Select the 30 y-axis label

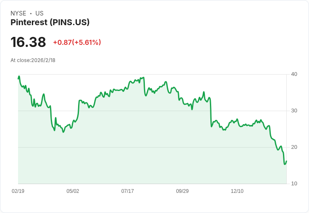point(294,111)
